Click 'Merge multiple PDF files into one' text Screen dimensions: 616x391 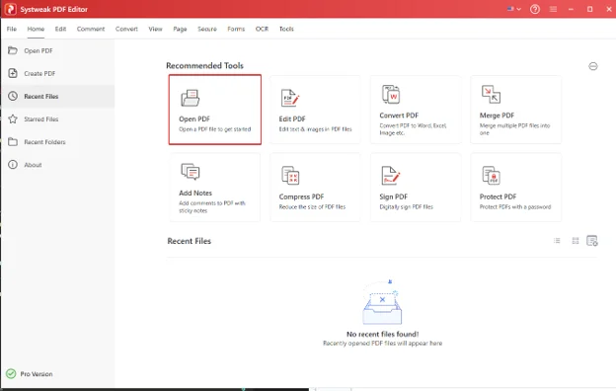(x=514, y=129)
